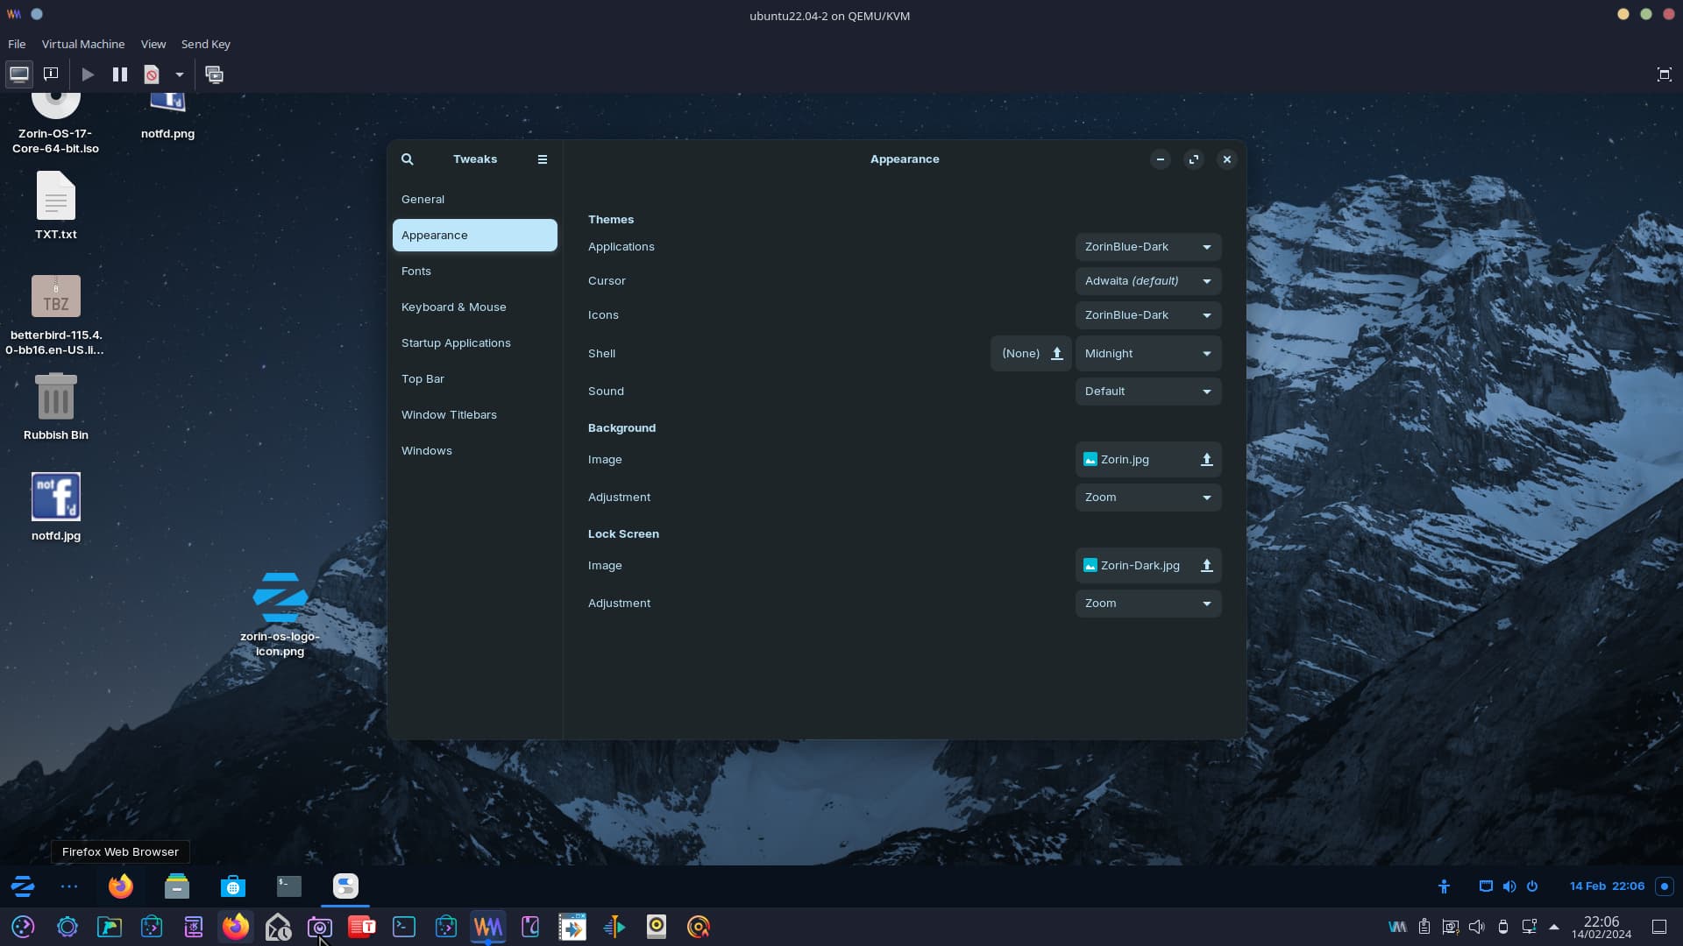Open the Tweaks hamburger menu
This screenshot has width=1683, height=946.
pyautogui.click(x=543, y=159)
